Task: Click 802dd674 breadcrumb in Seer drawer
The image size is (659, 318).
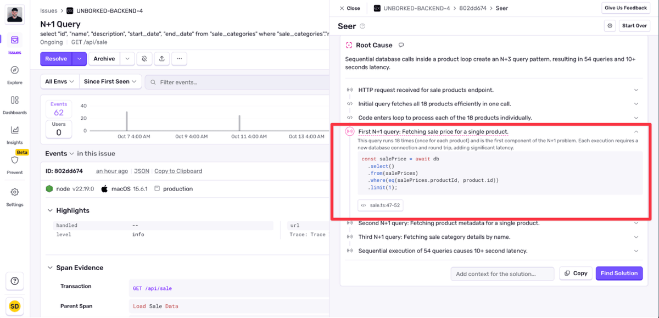Action: point(472,8)
